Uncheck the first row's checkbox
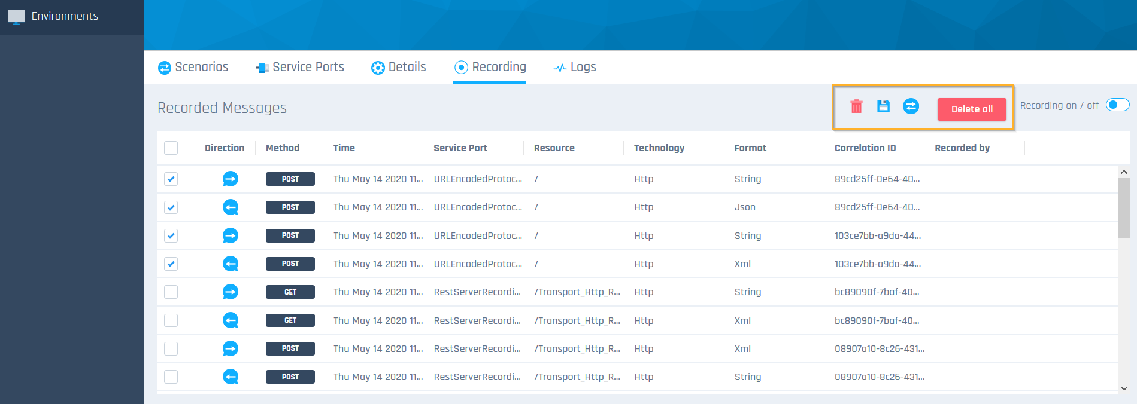 click(x=171, y=179)
